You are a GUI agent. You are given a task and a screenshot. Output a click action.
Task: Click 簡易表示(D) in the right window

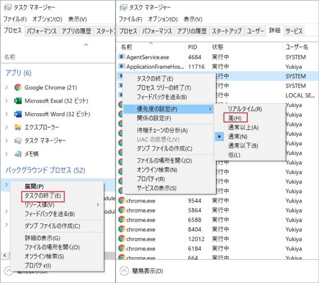click(148, 271)
